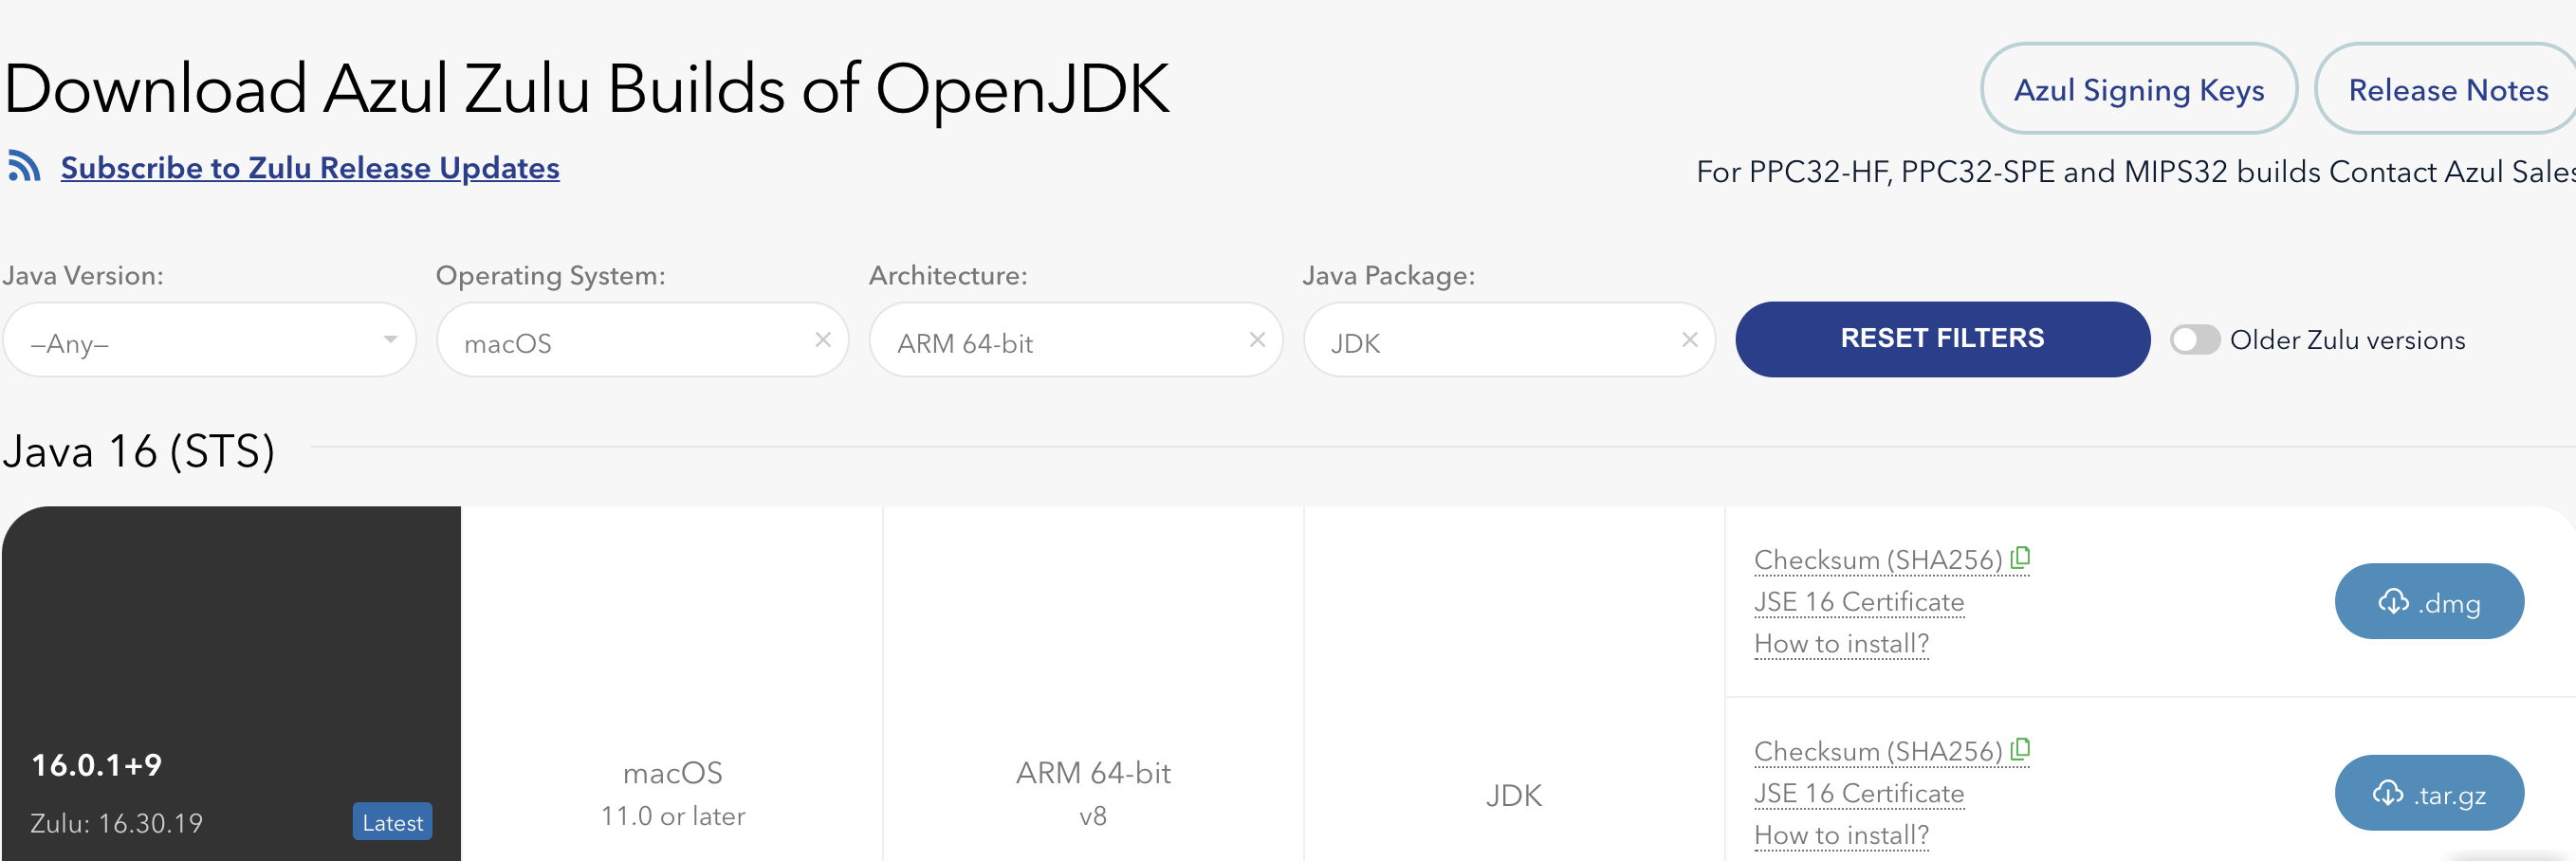This screenshot has width=2576, height=861.
Task: Download the .tar.gz archive
Action: (2429, 793)
